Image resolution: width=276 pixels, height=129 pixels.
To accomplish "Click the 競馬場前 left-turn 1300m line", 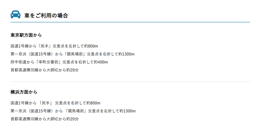I will point(73,111).
